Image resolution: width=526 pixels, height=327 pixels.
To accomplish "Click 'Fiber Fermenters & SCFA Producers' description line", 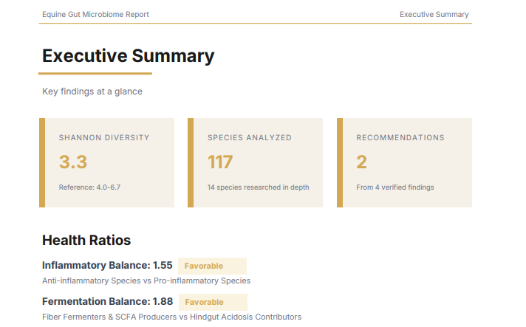I will point(171,317).
